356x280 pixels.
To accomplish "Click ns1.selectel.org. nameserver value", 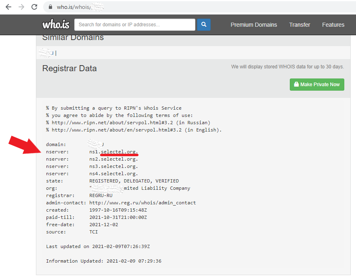I will (113, 152).
